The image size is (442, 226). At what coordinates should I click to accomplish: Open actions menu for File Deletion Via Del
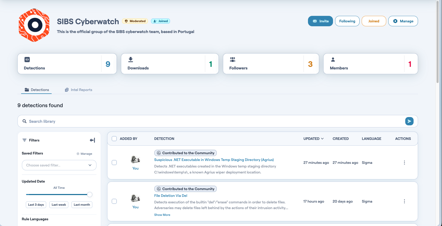pos(404,201)
